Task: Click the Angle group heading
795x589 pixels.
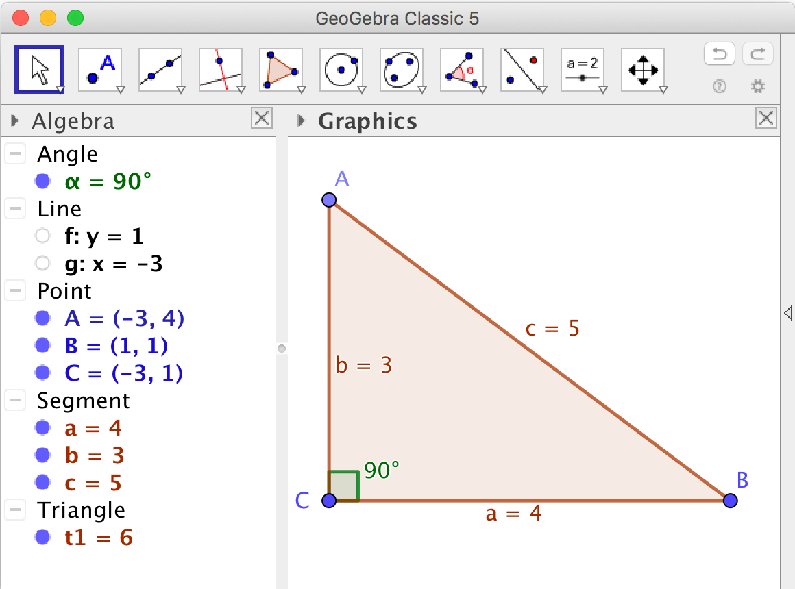Action: (x=67, y=154)
